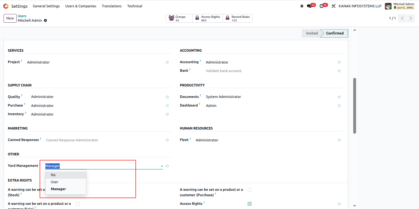This screenshot has width=419, height=209.
Task: Open the conversations message icon
Action: tap(309, 6)
